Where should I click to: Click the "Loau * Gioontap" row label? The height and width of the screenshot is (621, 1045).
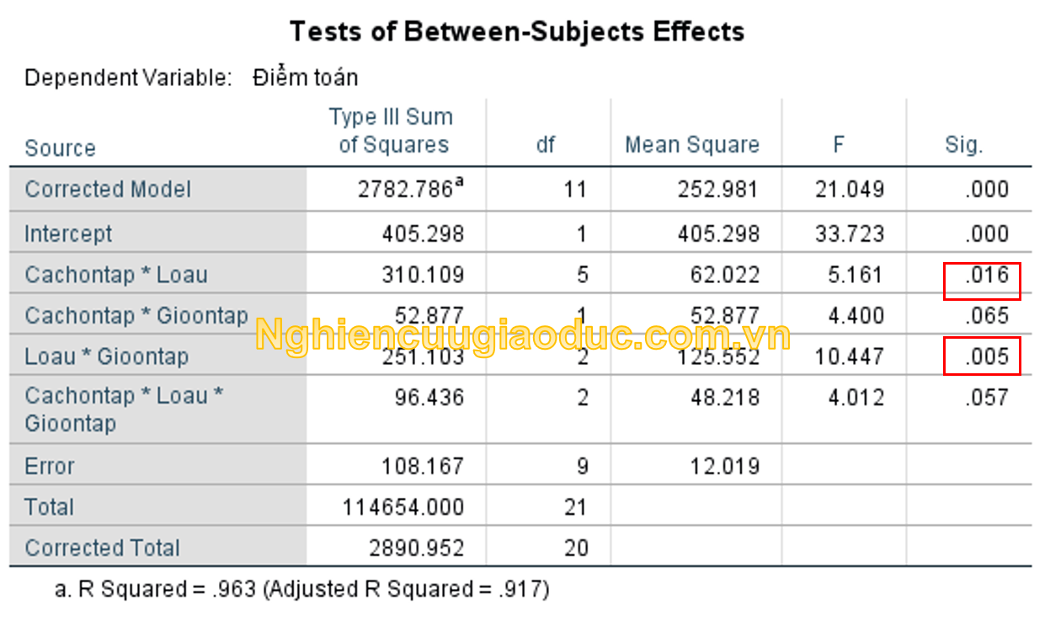pyautogui.click(x=107, y=357)
